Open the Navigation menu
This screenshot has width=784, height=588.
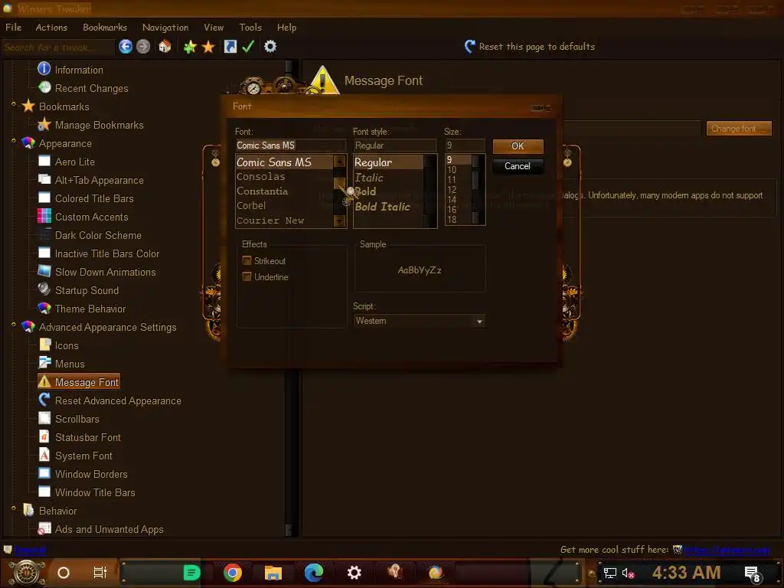(165, 28)
